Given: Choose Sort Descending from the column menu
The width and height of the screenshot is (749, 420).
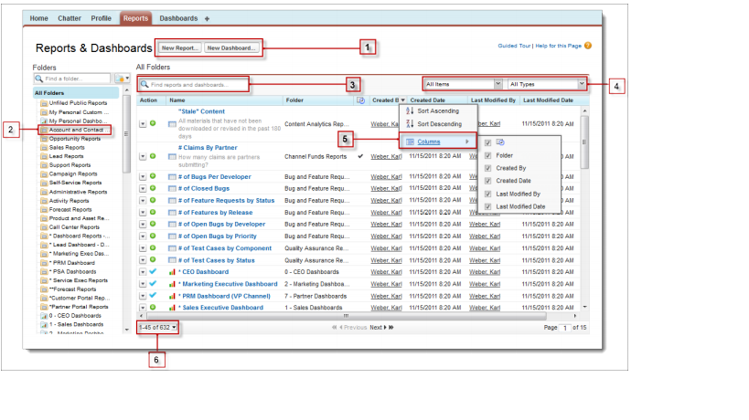Looking at the screenshot, I should coord(438,124).
